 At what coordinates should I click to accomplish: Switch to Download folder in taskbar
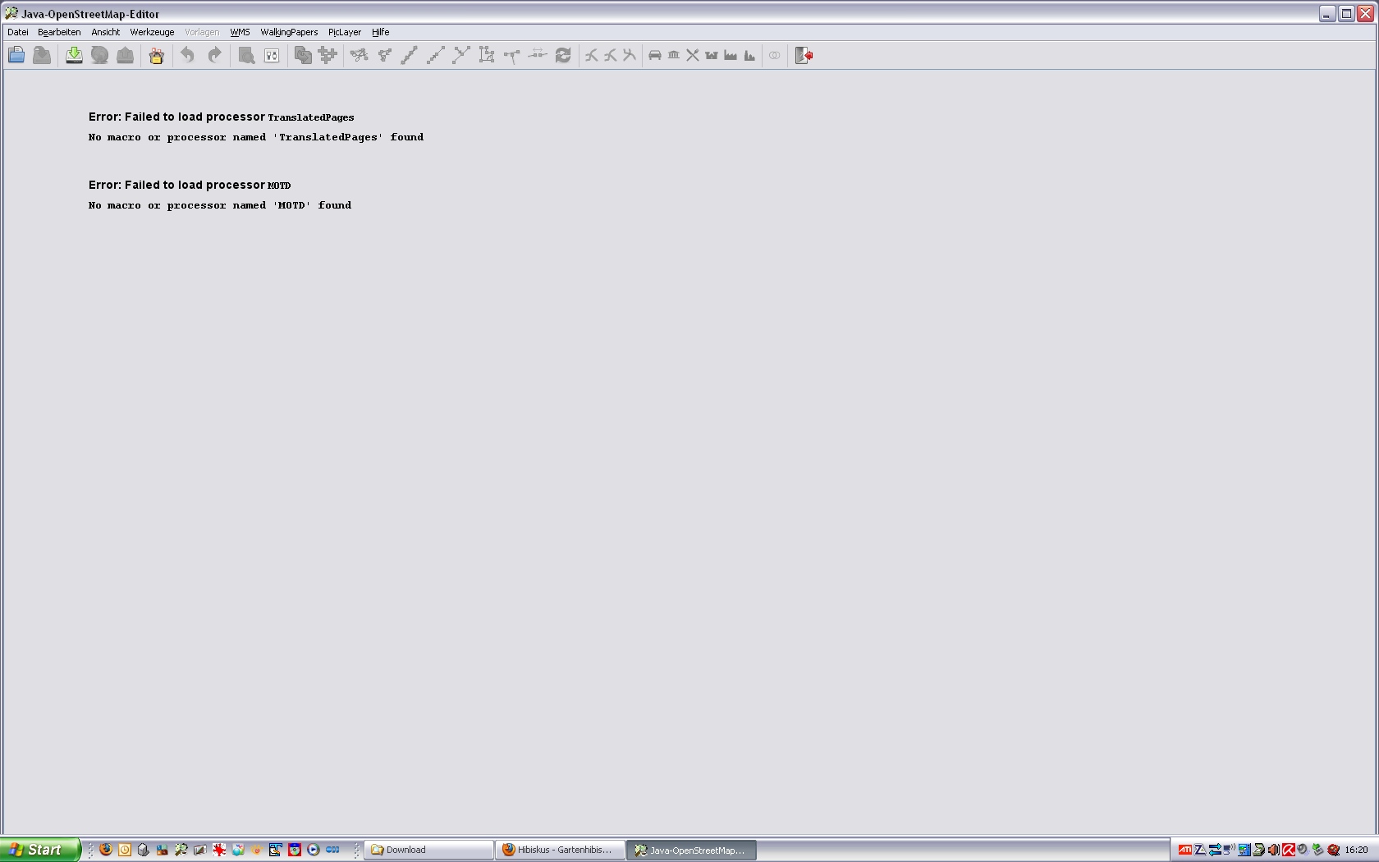click(x=428, y=850)
